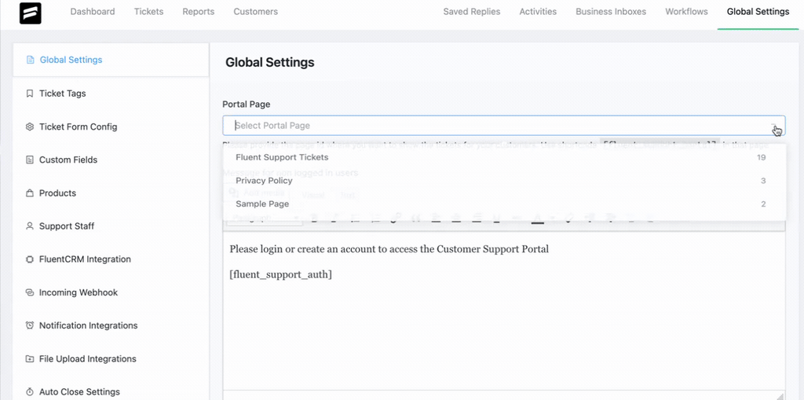This screenshot has width=804, height=400.
Task: Click the bookmark icon for Ticket Tags
Action: coord(30,94)
